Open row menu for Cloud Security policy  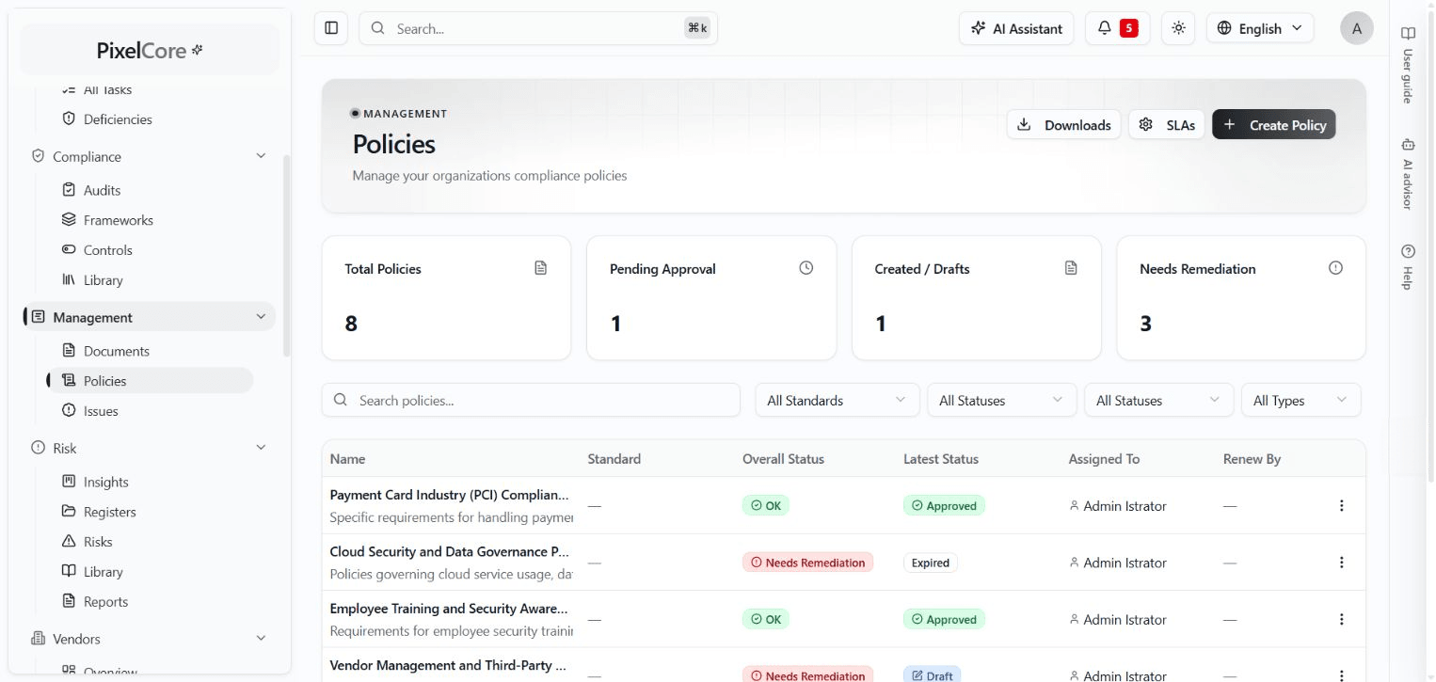(x=1341, y=563)
